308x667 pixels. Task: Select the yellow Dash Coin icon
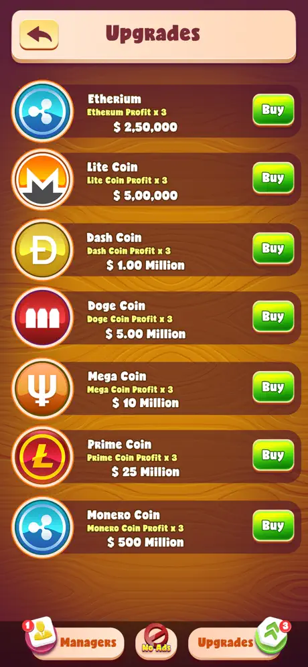click(42, 249)
